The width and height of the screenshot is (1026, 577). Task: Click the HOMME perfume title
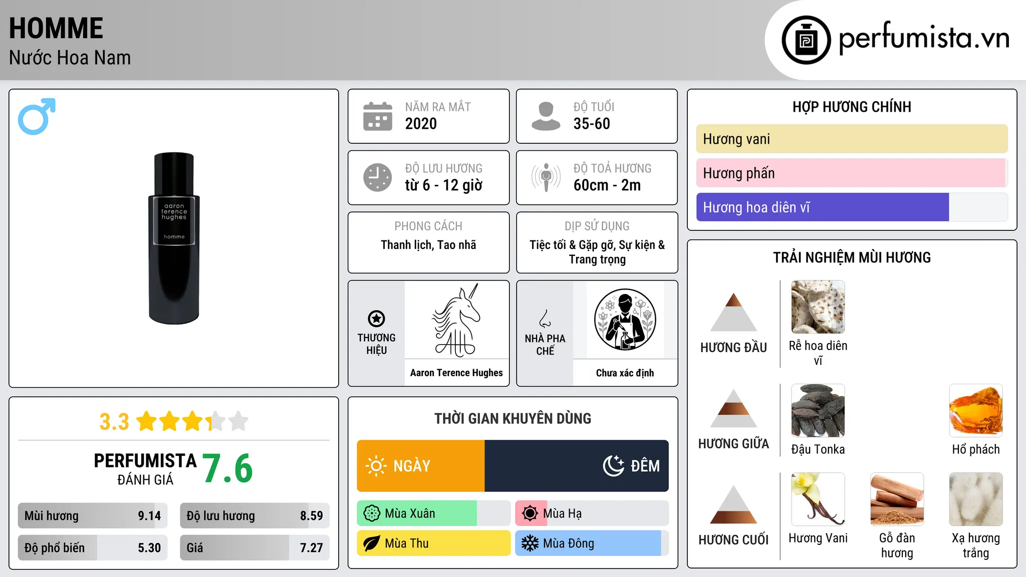[56, 28]
